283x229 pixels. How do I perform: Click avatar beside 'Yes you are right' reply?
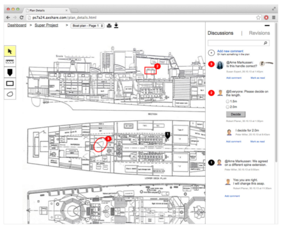228,182
